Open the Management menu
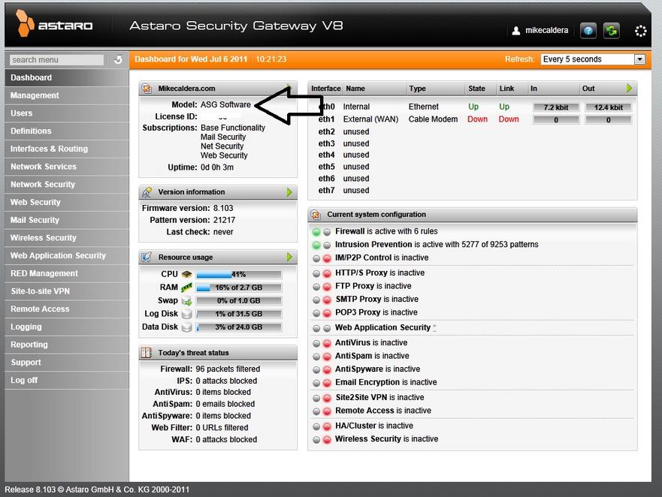Image resolution: width=662 pixels, height=497 pixels. point(67,95)
